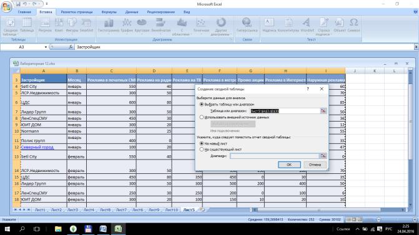Viewport: 419px width, 235px height.
Task: Insert a new worksheet tab icon
Action: (x=202, y=210)
